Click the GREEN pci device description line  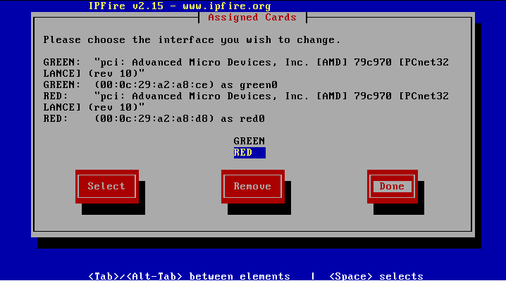pyautogui.click(x=246, y=68)
